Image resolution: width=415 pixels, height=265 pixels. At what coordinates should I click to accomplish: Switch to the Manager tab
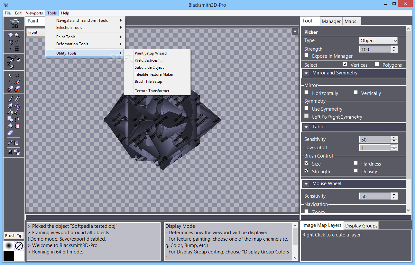pos(331,21)
